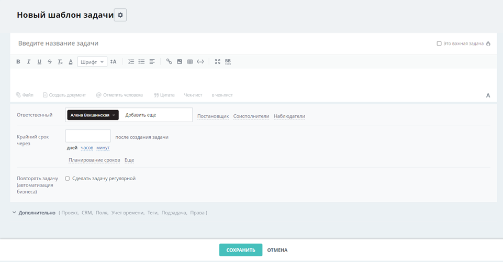
Task: Remove Алена Векшинская from responsible
Action: click(x=114, y=115)
